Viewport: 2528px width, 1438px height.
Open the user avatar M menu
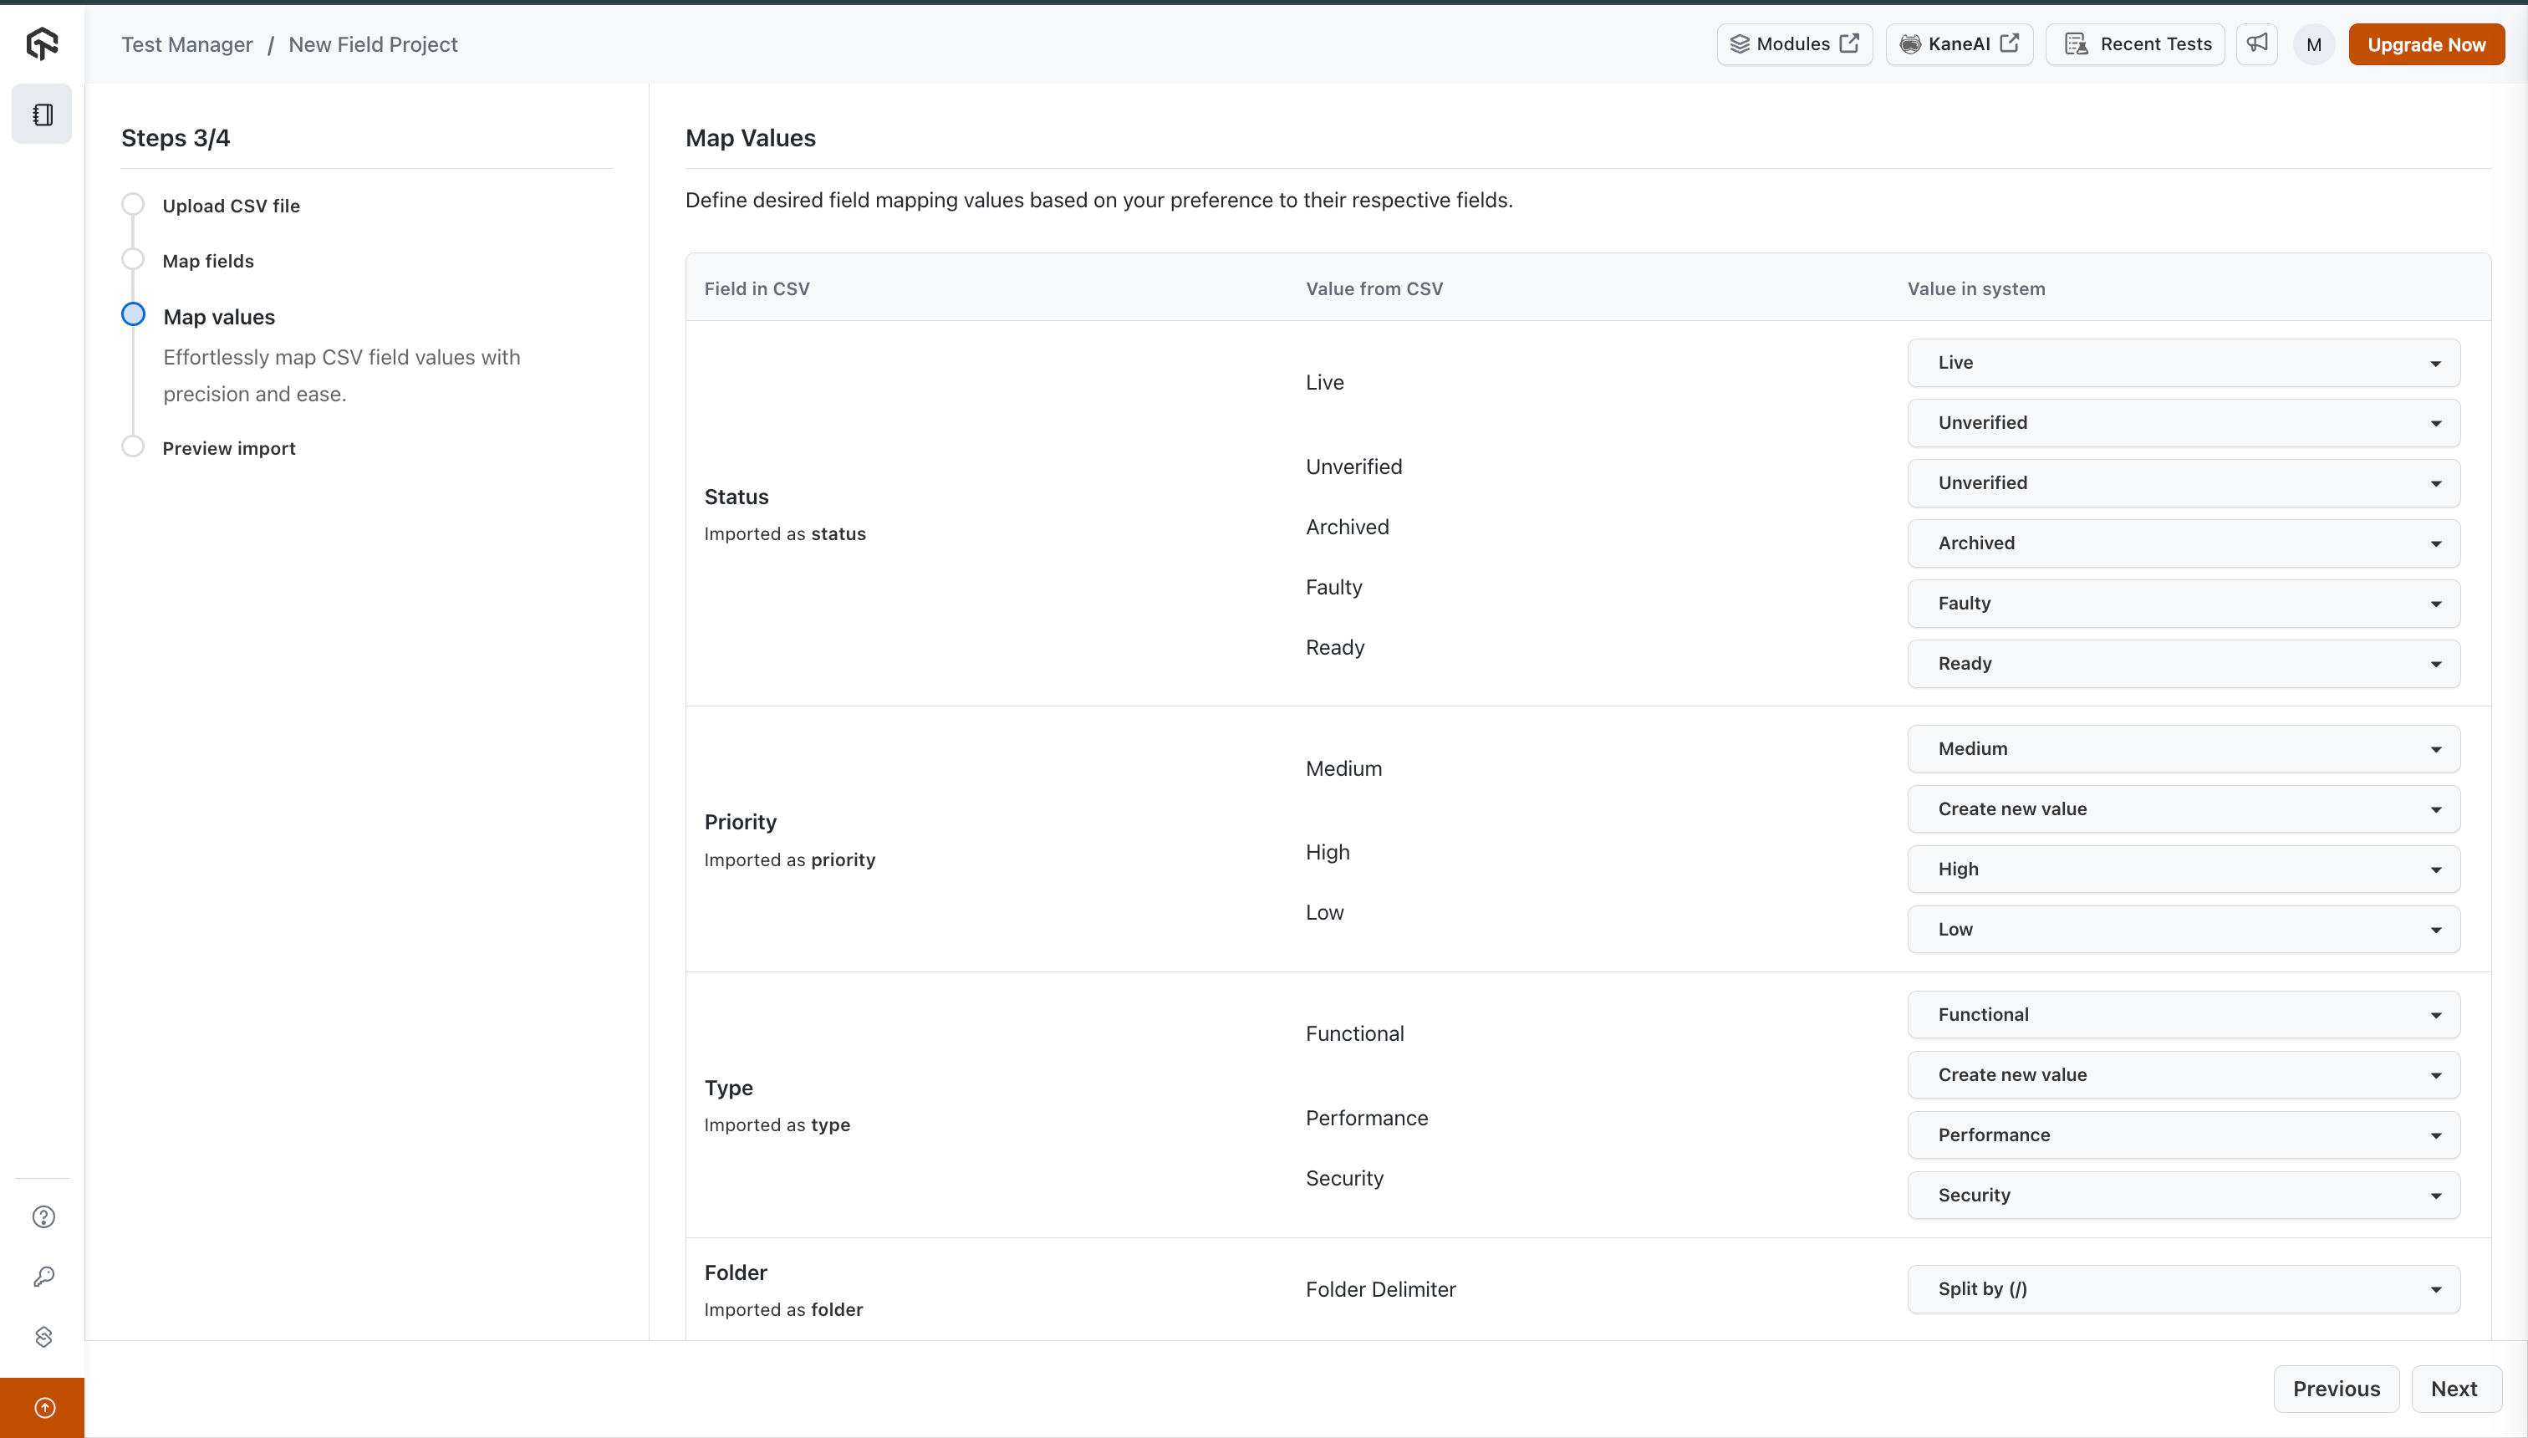[2314, 44]
